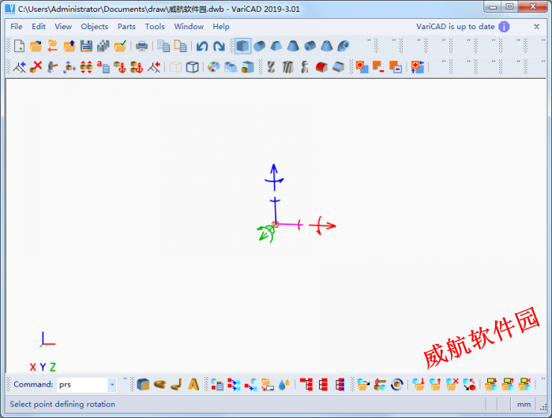Select the cylinder solid tool
Screen dimensions: 552x418
pos(260,46)
